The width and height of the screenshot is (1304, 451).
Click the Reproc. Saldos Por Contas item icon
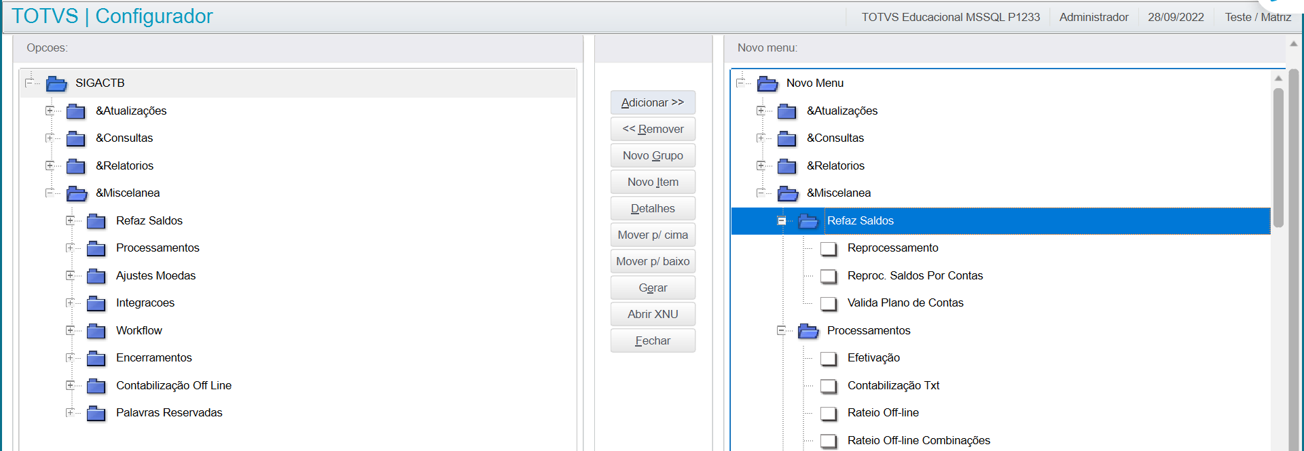coord(829,276)
